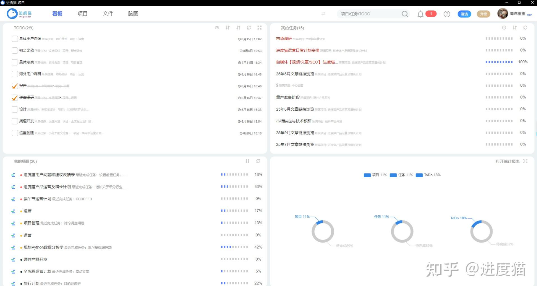Open the 脑图 tab
Screen dimensions: 537x286
133,14
